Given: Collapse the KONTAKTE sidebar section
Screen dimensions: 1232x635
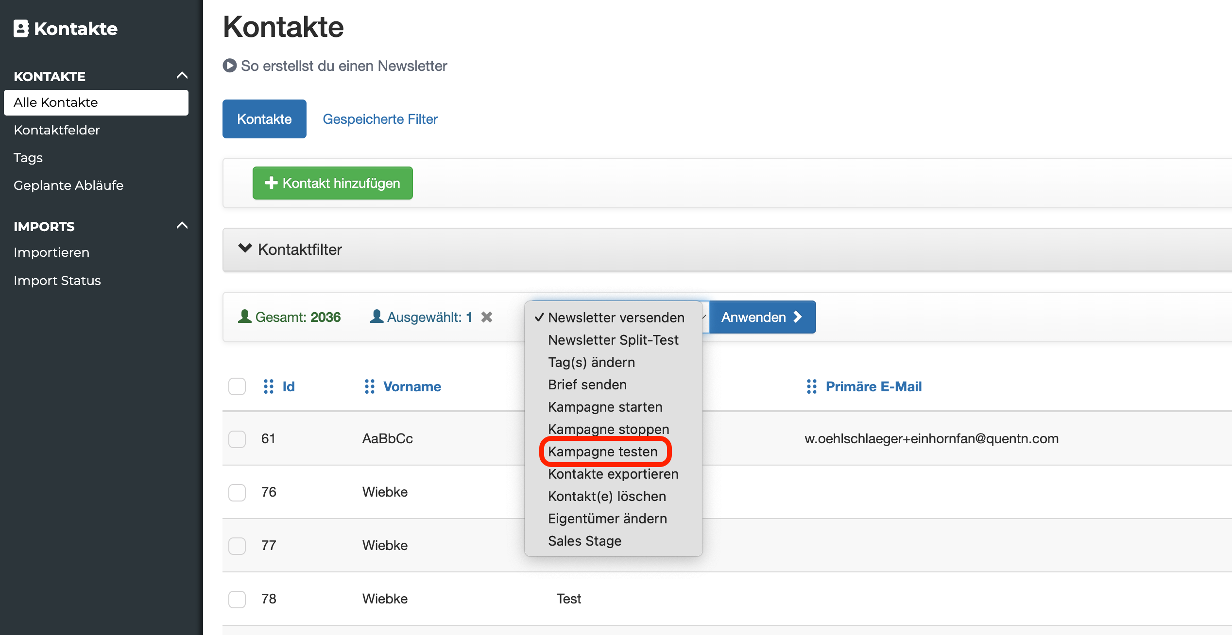Looking at the screenshot, I should click(182, 76).
